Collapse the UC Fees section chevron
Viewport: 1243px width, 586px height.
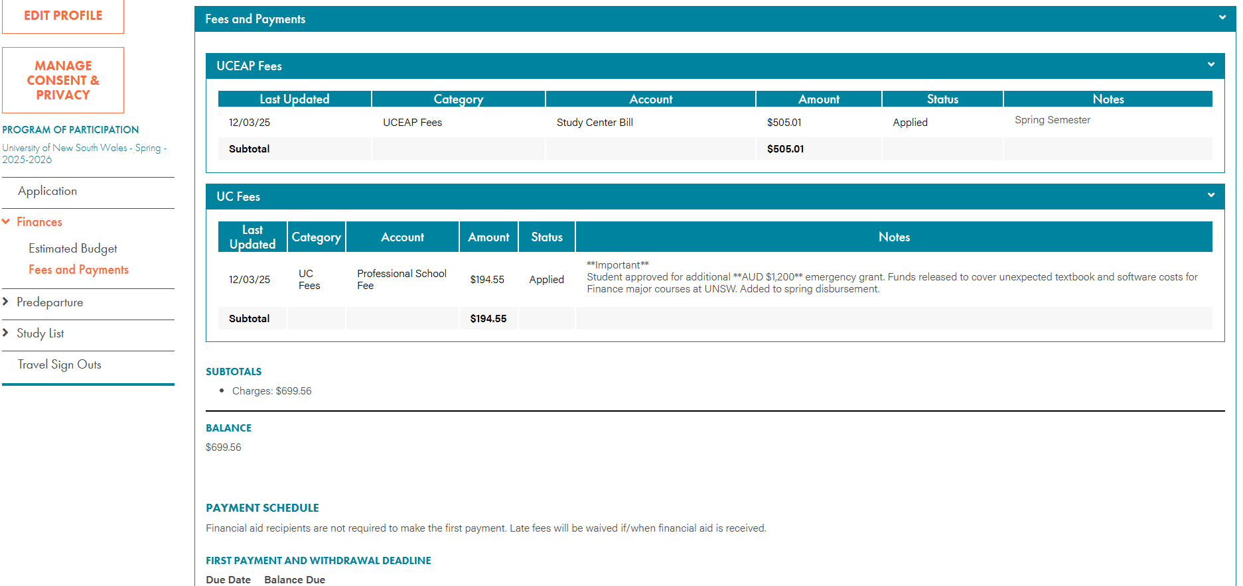coord(1210,196)
